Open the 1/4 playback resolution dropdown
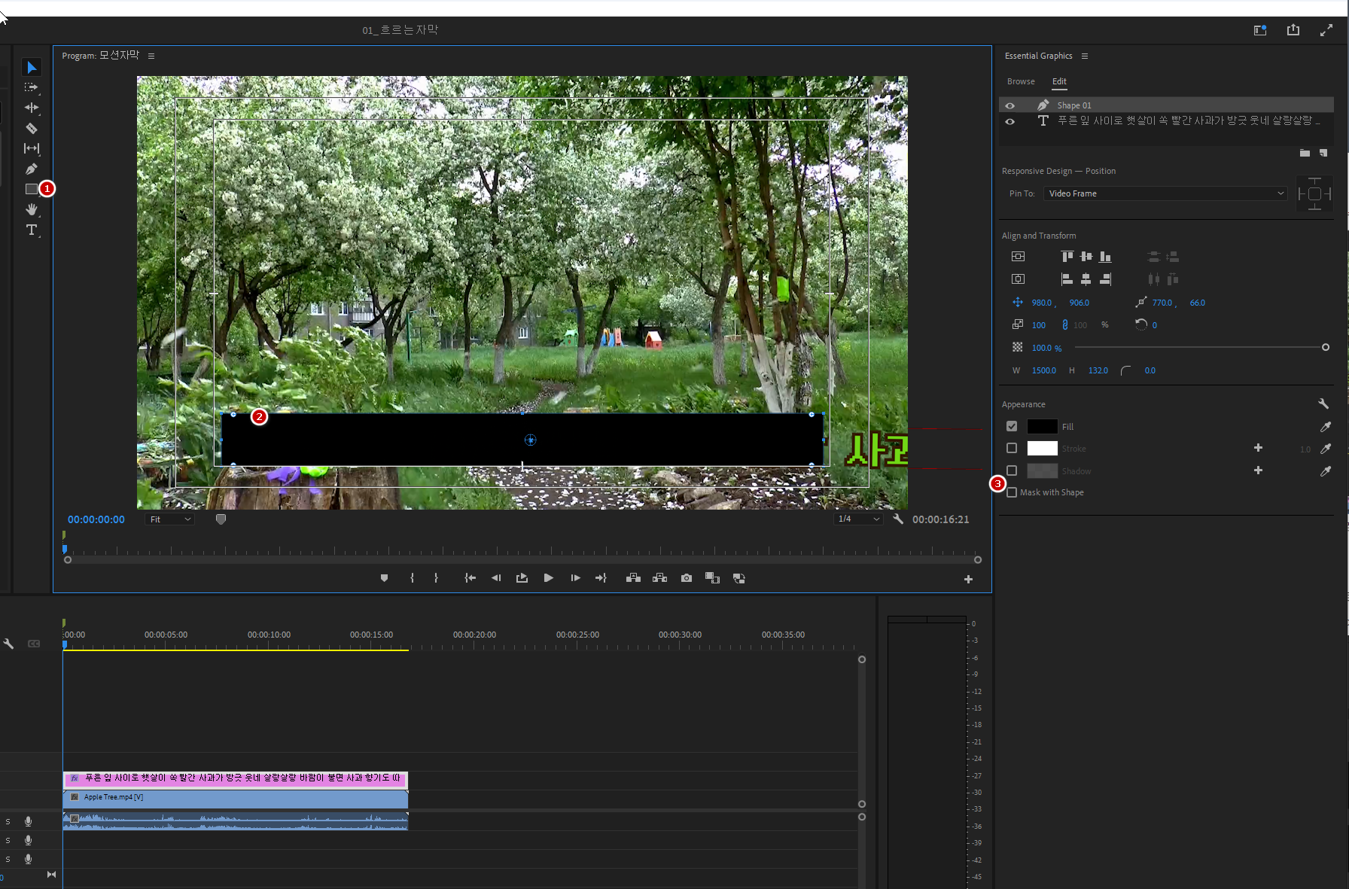1349x889 pixels. (x=858, y=519)
